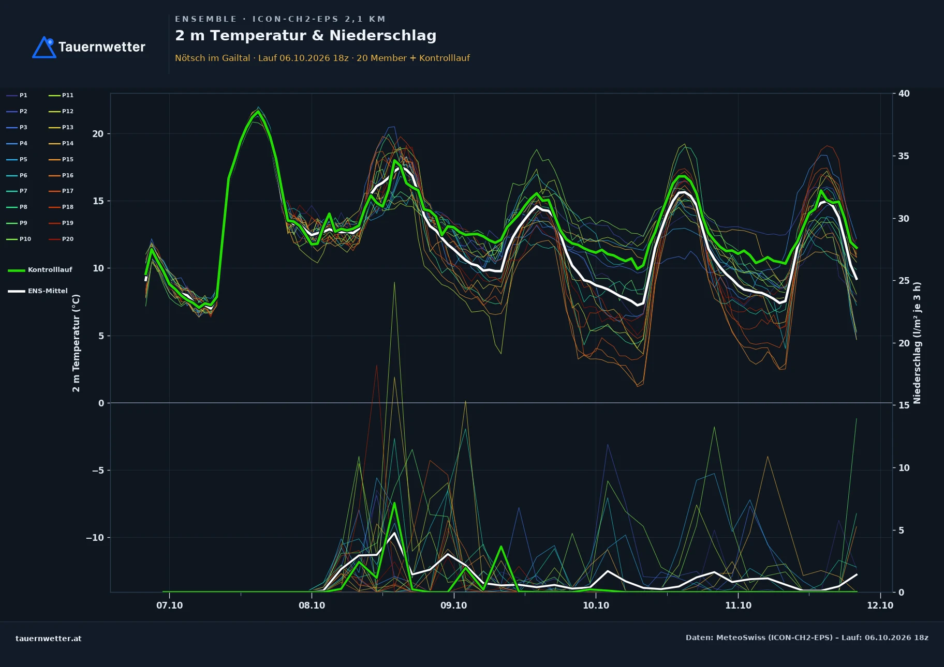Select the P12 legend entry

61,111
